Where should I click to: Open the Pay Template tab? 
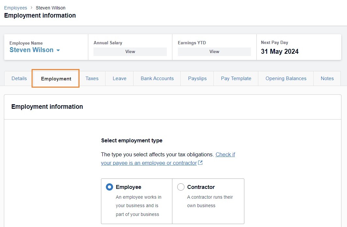pyautogui.click(x=236, y=78)
